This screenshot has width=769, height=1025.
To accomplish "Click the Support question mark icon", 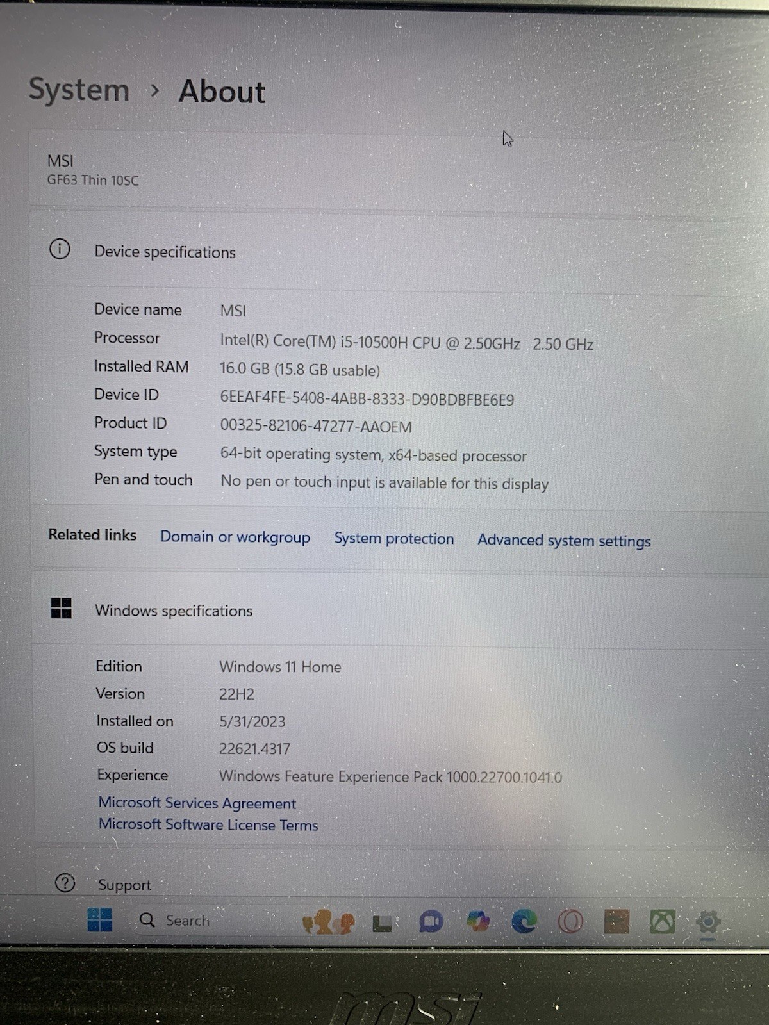I will click(65, 883).
